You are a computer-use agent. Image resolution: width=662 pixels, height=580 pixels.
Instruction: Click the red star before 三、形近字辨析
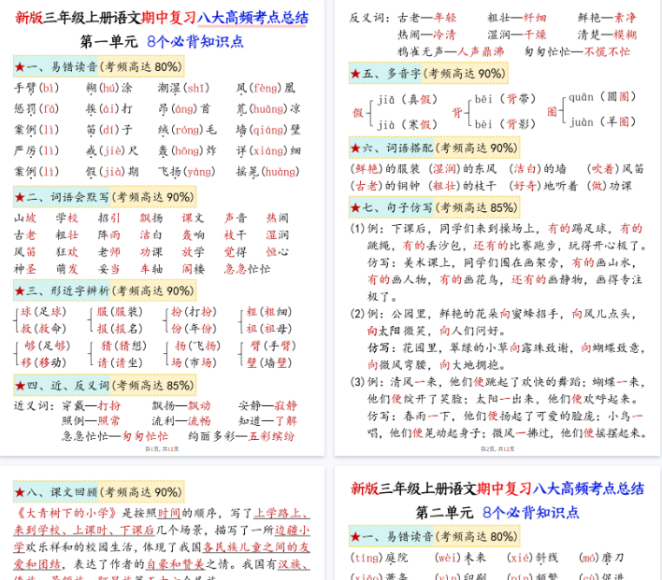click(20, 290)
